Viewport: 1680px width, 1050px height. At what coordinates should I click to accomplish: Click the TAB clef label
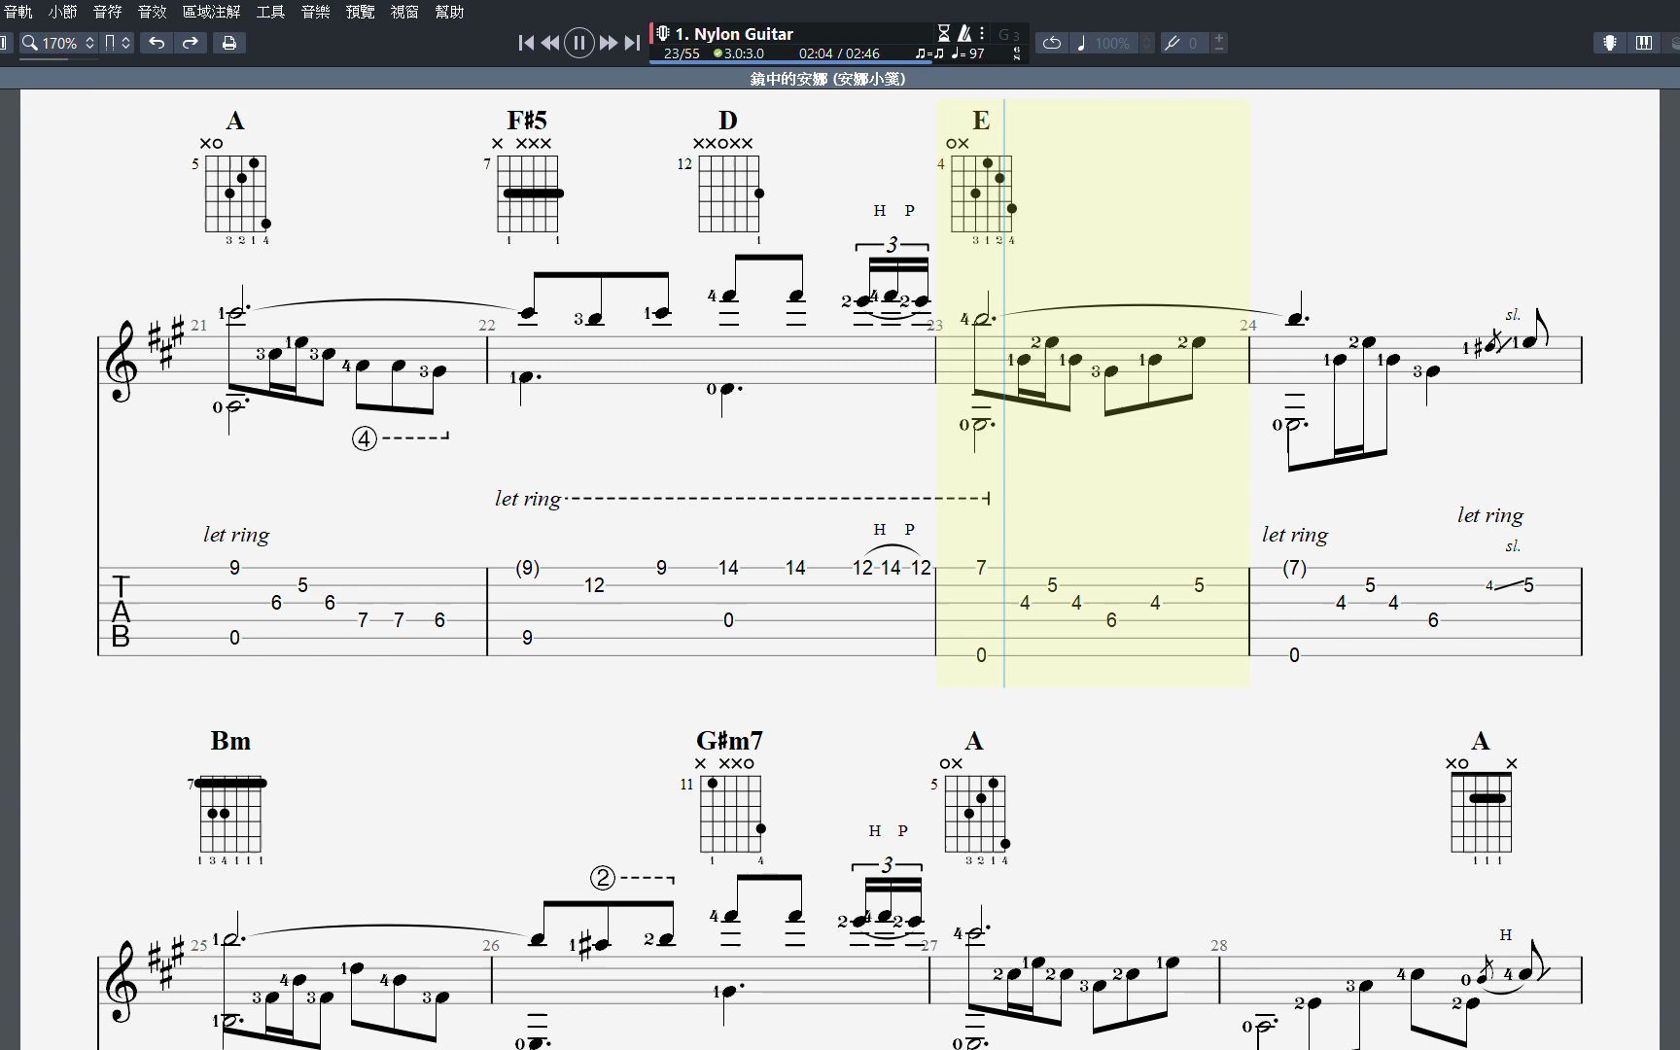pyautogui.click(x=121, y=611)
